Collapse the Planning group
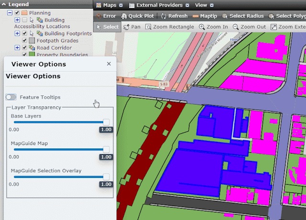Viewport: 306px width, 220px height. [x=10, y=13]
